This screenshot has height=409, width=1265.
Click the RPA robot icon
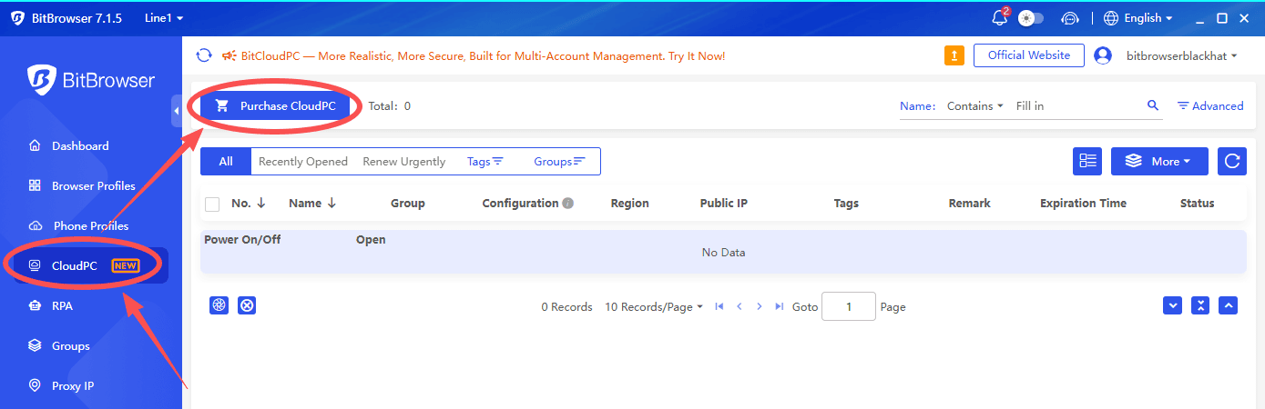click(x=35, y=305)
